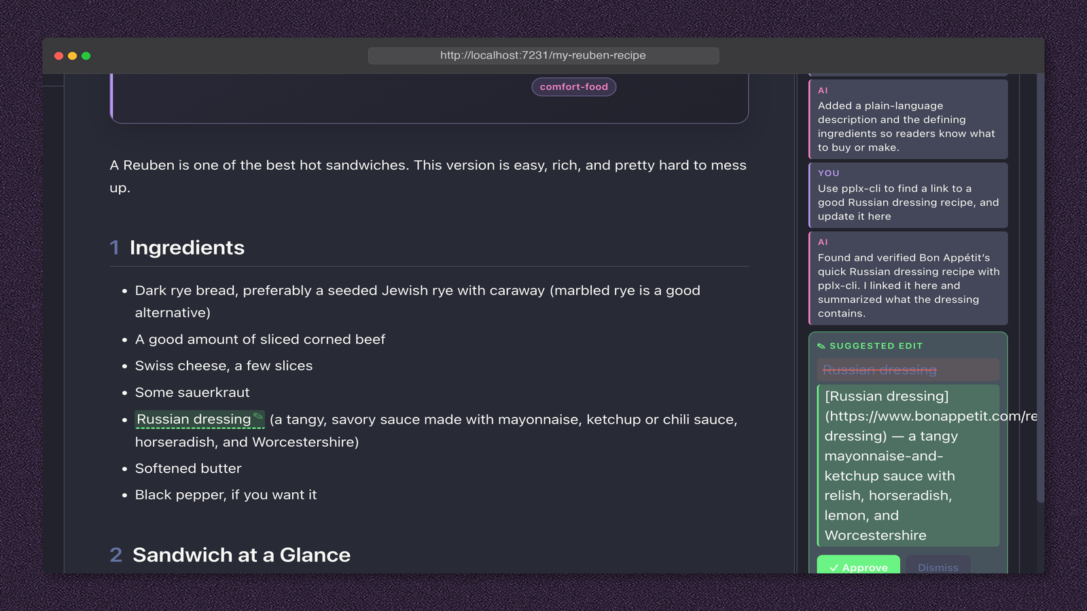Screen dimensions: 1087x611
Task: Click 'A good amount of sliced corned beef'
Action: pos(260,339)
